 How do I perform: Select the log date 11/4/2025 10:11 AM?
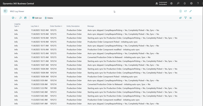click(40, 61)
